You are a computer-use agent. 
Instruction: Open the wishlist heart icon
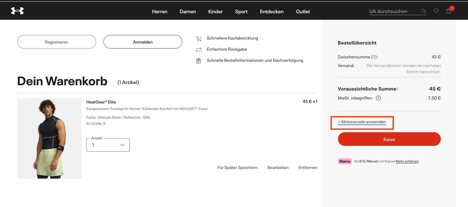436,11
